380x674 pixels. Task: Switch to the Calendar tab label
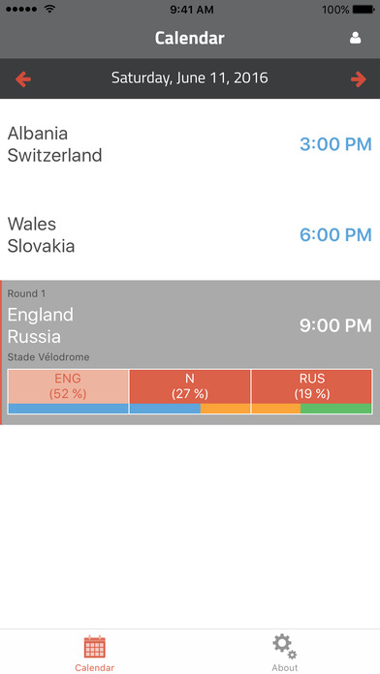[x=95, y=667]
